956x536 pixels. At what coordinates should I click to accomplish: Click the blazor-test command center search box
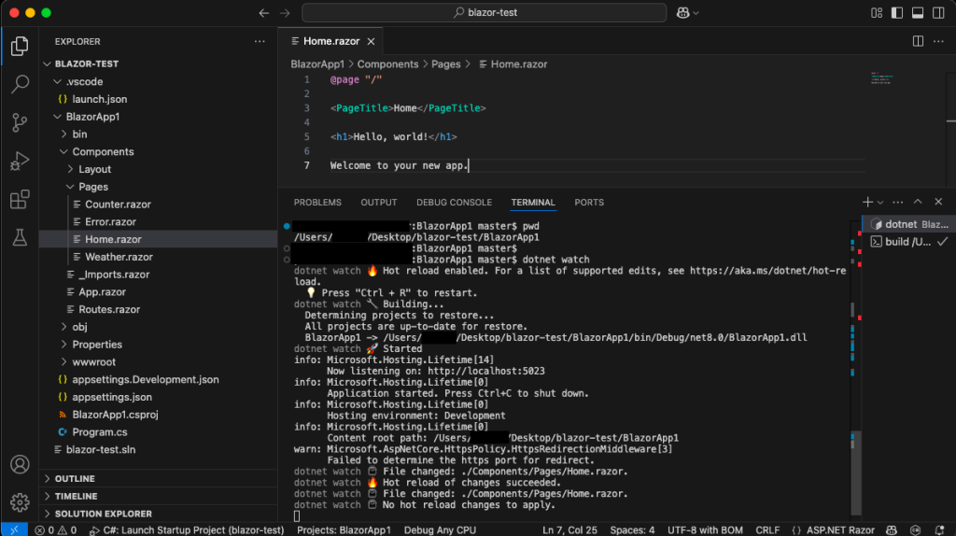coord(485,13)
